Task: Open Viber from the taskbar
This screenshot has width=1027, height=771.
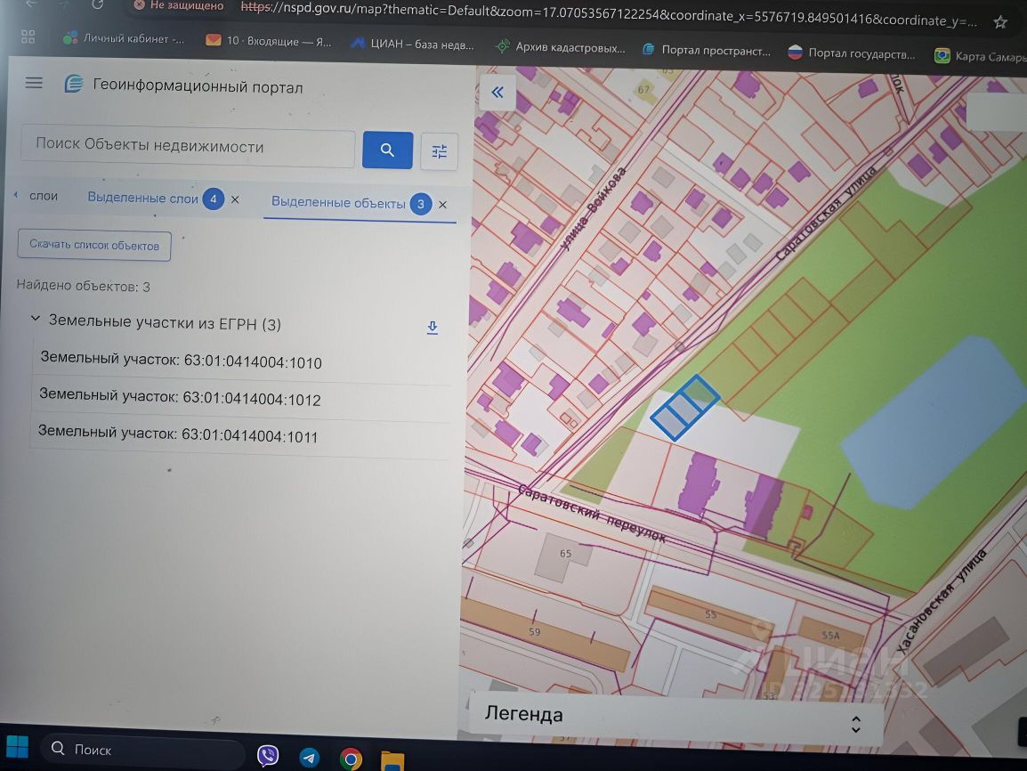Action: (267, 756)
